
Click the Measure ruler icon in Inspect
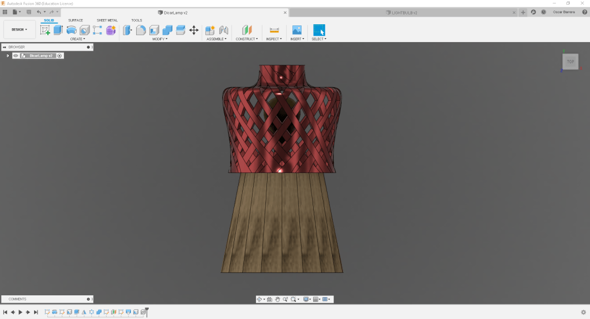coord(274,30)
